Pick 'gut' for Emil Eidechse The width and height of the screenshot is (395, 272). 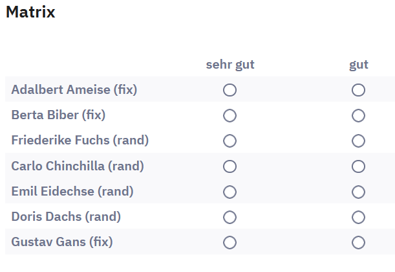(359, 192)
